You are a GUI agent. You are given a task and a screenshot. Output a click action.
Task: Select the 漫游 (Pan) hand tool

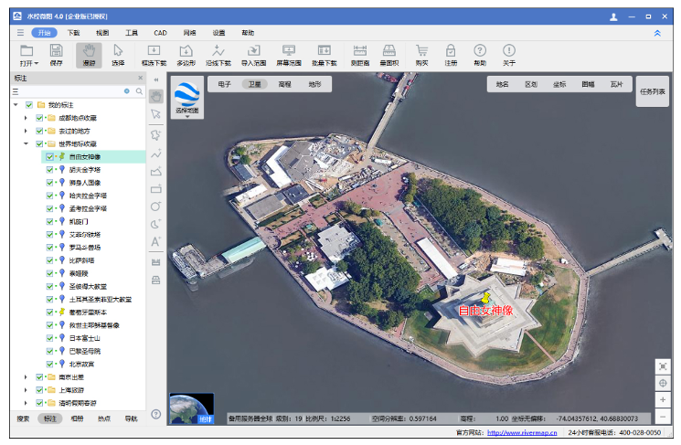[x=89, y=54]
